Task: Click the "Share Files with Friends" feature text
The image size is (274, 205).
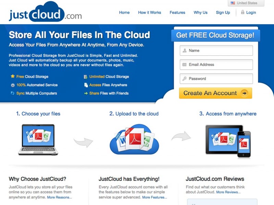Action: 109,93
